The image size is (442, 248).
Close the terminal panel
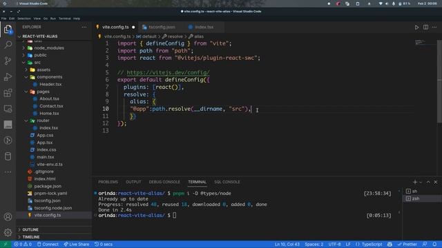436,182
